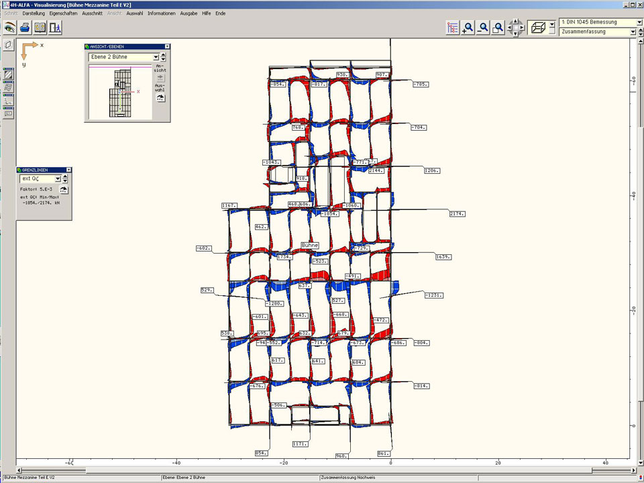Open the Darstellung menu
Viewport: 644px width, 483px height.
click(x=34, y=13)
